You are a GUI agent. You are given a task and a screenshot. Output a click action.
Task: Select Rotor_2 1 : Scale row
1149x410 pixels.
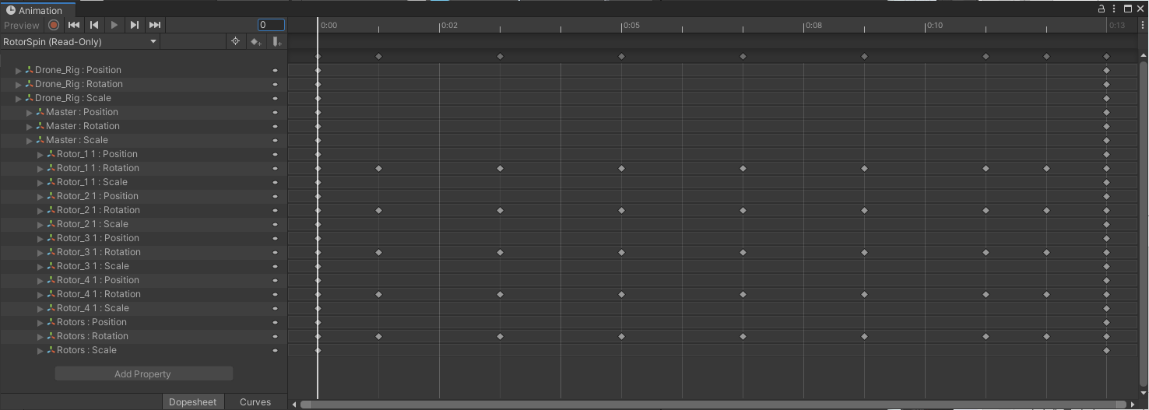tap(143, 224)
